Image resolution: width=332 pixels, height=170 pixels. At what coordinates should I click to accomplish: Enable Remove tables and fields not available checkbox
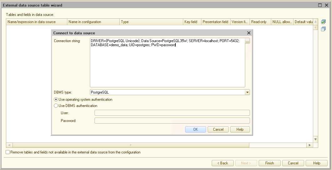[8, 153]
